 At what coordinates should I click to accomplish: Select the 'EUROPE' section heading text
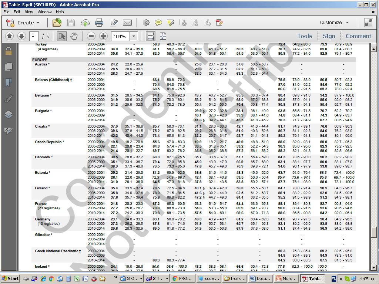pos(40,60)
